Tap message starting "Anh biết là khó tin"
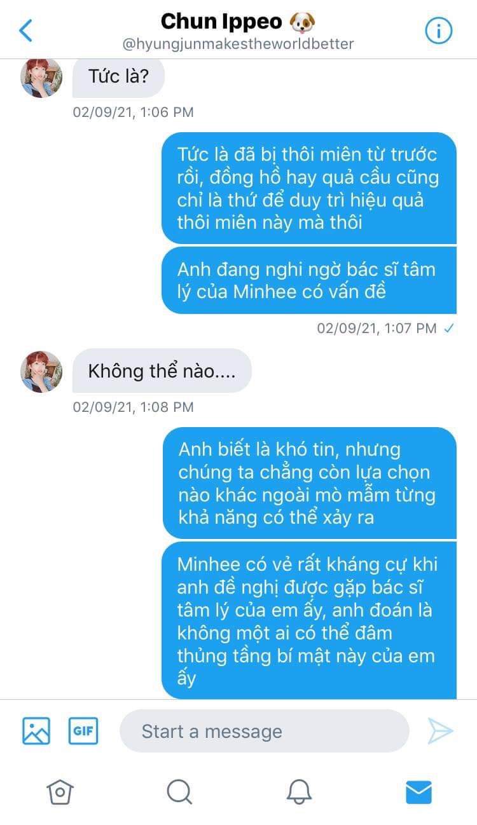Screen dimensions: 477x825 click(310, 483)
